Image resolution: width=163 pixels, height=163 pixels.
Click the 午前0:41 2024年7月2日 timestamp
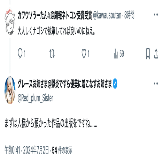[x=26, y=150]
